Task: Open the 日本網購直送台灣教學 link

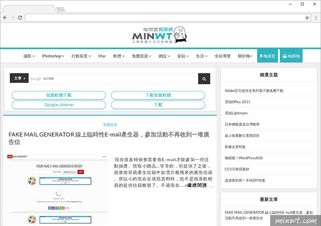Action: tap(242, 124)
